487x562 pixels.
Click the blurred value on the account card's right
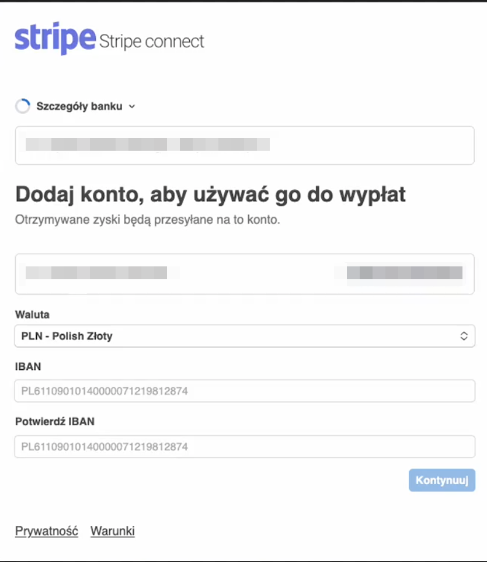point(404,273)
